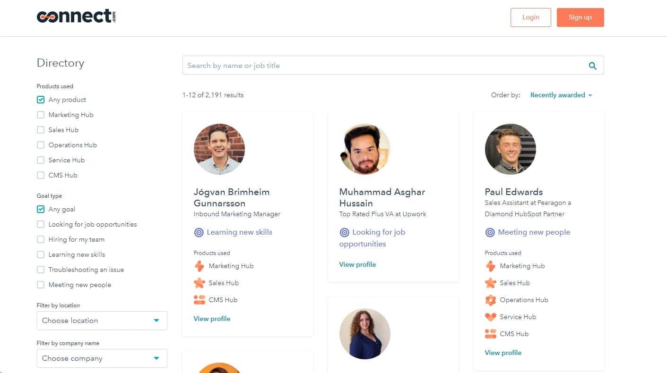The width and height of the screenshot is (667, 373).
Task: Click Paul Edwards' Service Hub heart icon
Action: 490,317
